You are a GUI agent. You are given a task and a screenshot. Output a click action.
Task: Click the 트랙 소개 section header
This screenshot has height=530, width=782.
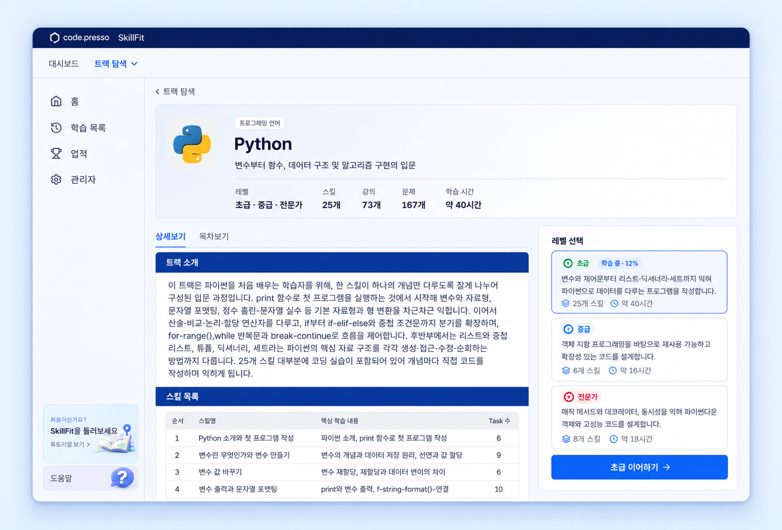[342, 262]
